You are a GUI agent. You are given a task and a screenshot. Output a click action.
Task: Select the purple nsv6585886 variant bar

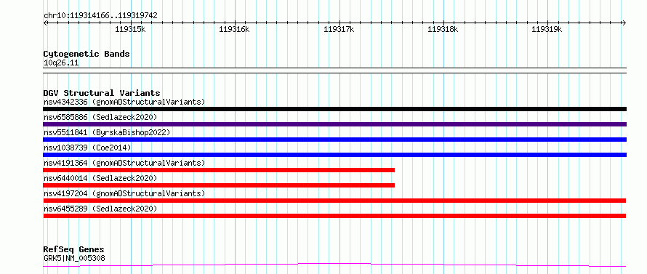point(335,124)
